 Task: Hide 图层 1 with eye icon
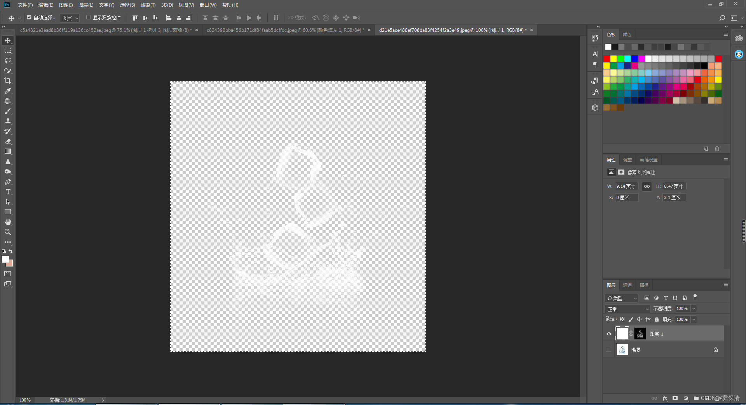609,334
